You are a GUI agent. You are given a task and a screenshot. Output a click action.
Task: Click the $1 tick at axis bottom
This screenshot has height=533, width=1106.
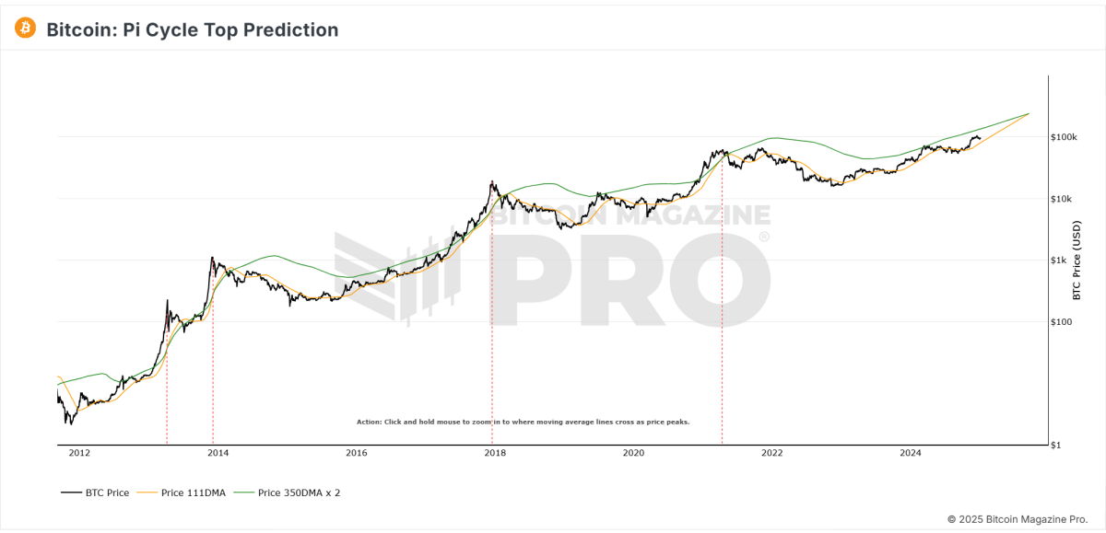coord(1057,446)
